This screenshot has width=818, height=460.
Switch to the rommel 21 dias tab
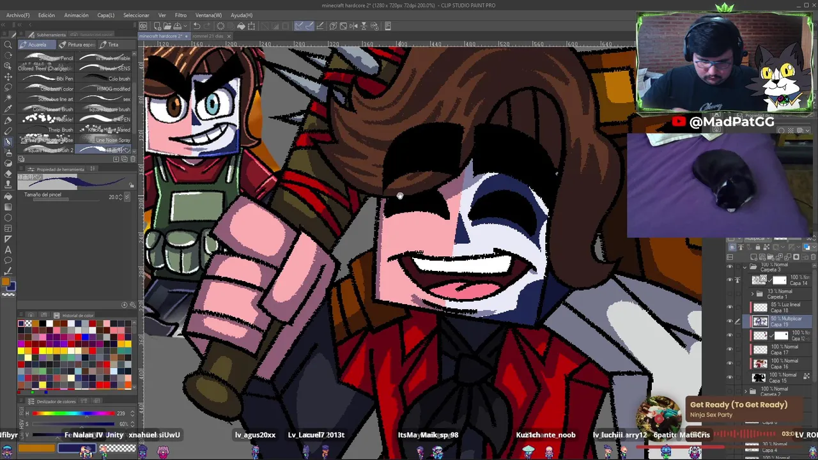(208, 36)
